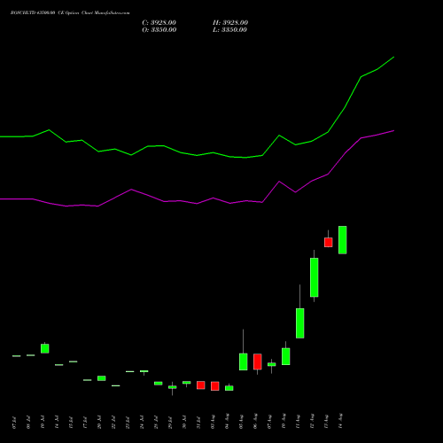Select the 12 Aug date label
443x443 pixels.
pos(312,422)
